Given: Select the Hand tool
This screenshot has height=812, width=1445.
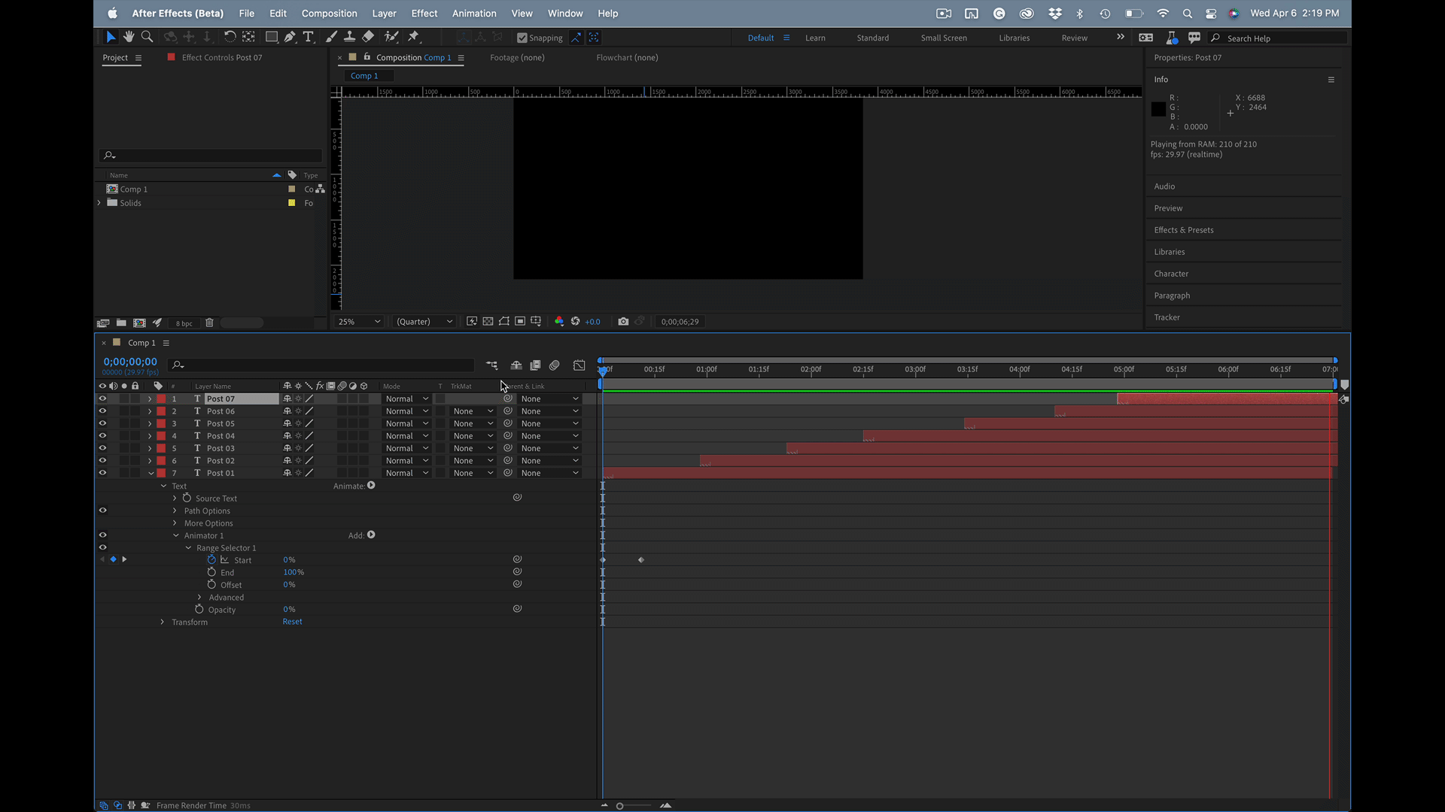Looking at the screenshot, I should pyautogui.click(x=129, y=37).
